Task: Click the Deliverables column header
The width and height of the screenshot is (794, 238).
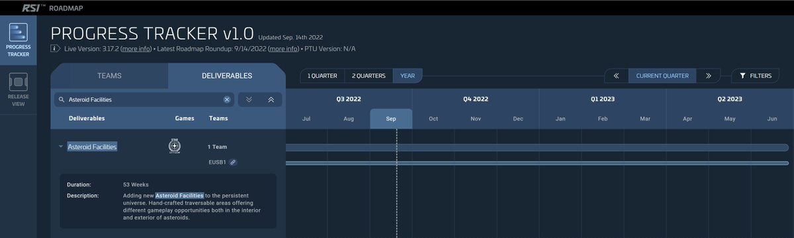Action: click(87, 119)
